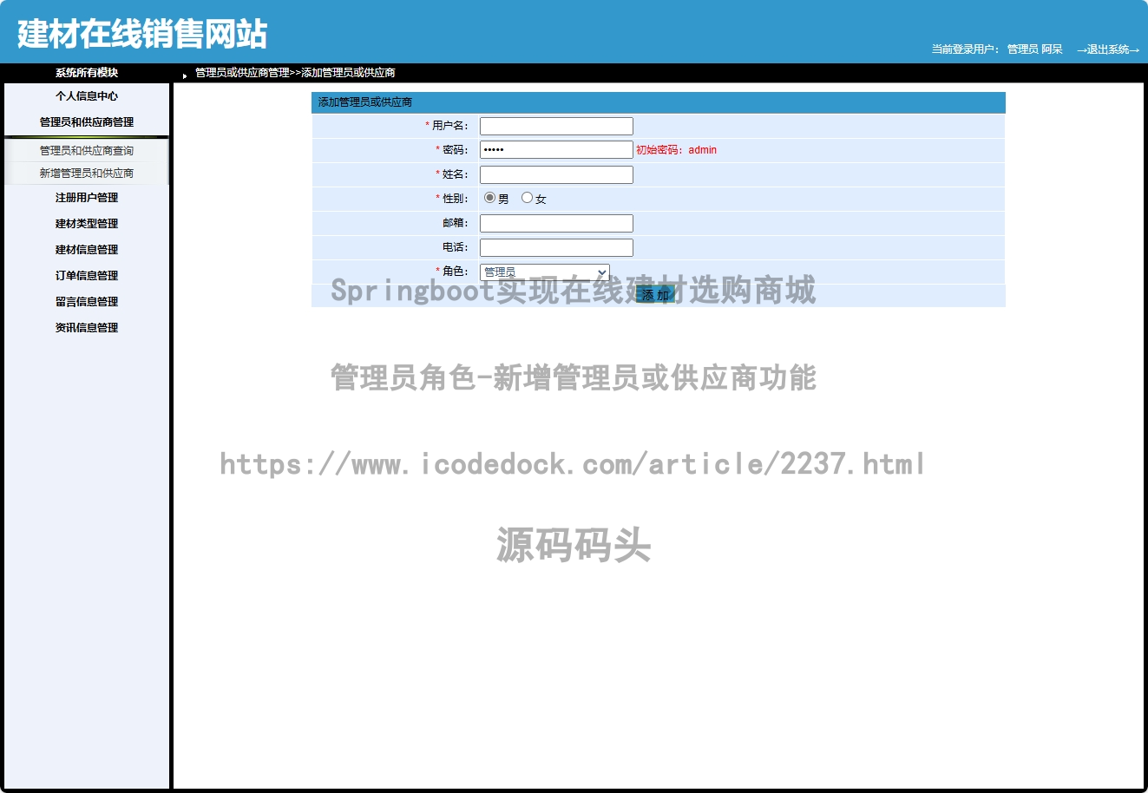Viewport: 1148px width, 793px height.
Task: Click the 初始密码：admin hint text
Action: pos(677,150)
